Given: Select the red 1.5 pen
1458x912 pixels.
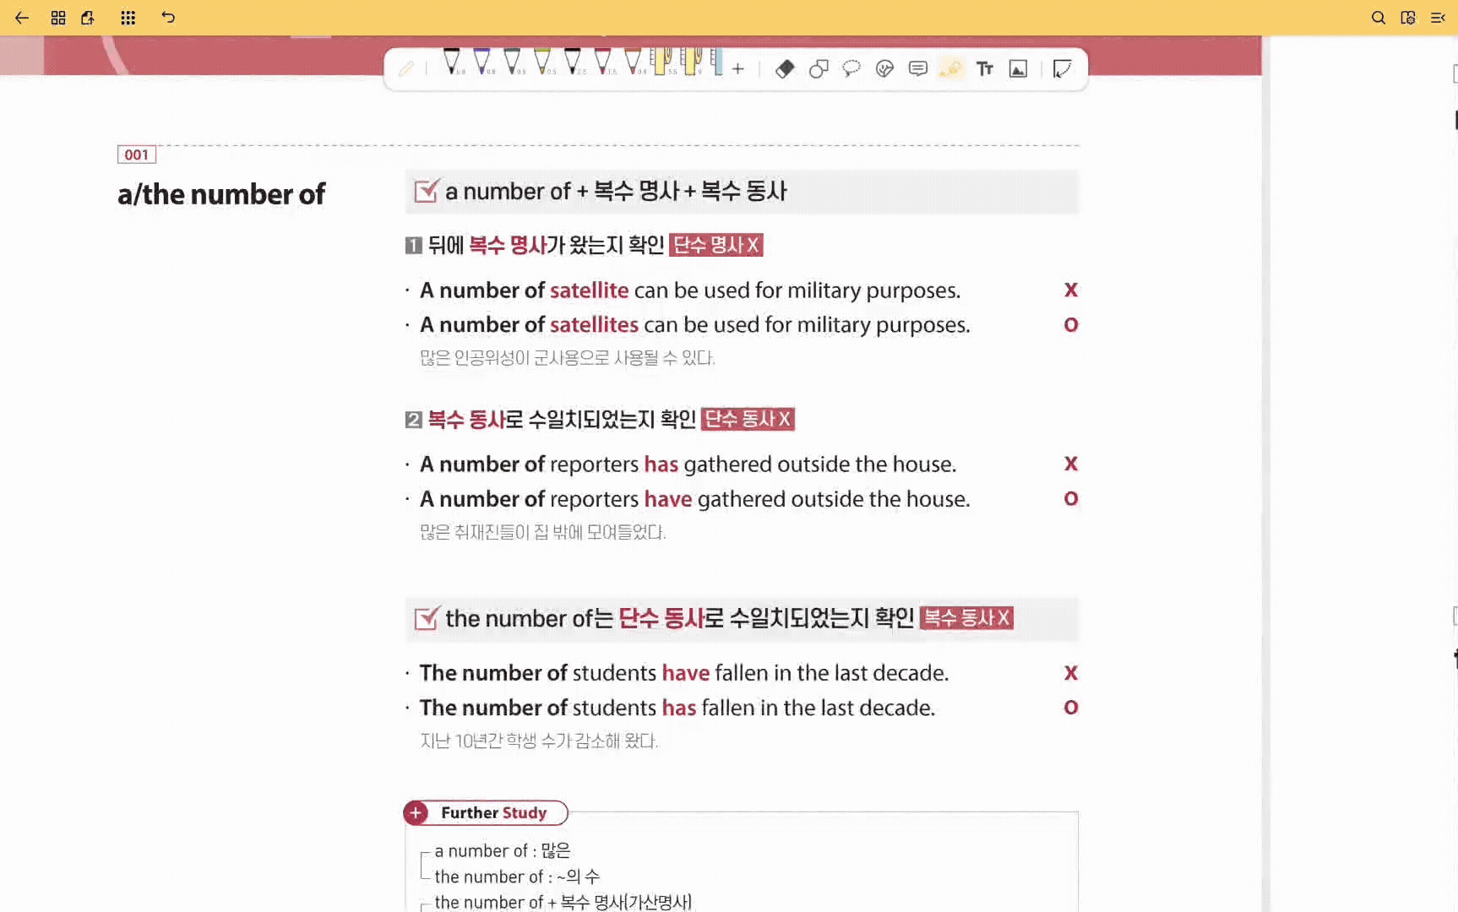Looking at the screenshot, I should click(x=603, y=62).
